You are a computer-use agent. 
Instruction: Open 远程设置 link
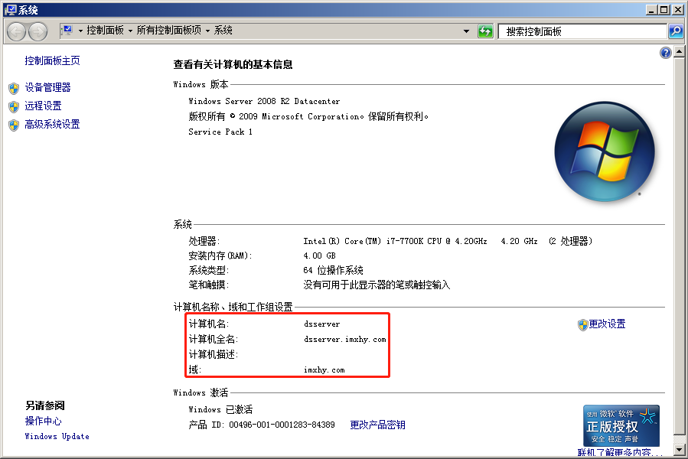tap(43, 106)
